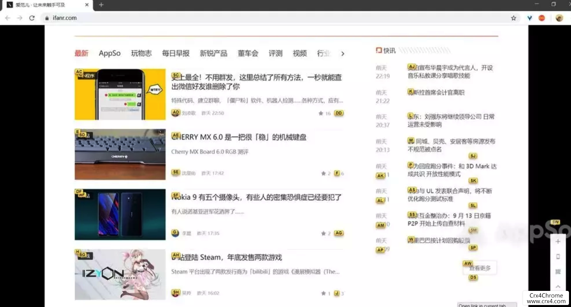Click the 查看更多 button under 快讯
Viewport: 571px width, 307px height.
(x=480, y=268)
